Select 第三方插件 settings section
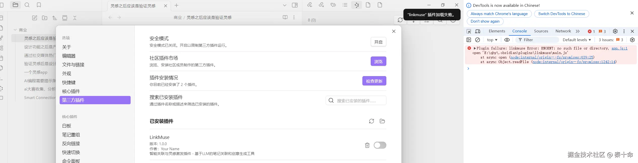 click(x=95, y=100)
